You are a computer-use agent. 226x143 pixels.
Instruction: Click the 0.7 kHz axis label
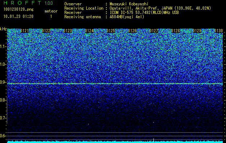(x=3, y=118)
